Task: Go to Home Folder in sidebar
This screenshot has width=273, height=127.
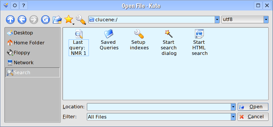Action: [33, 43]
